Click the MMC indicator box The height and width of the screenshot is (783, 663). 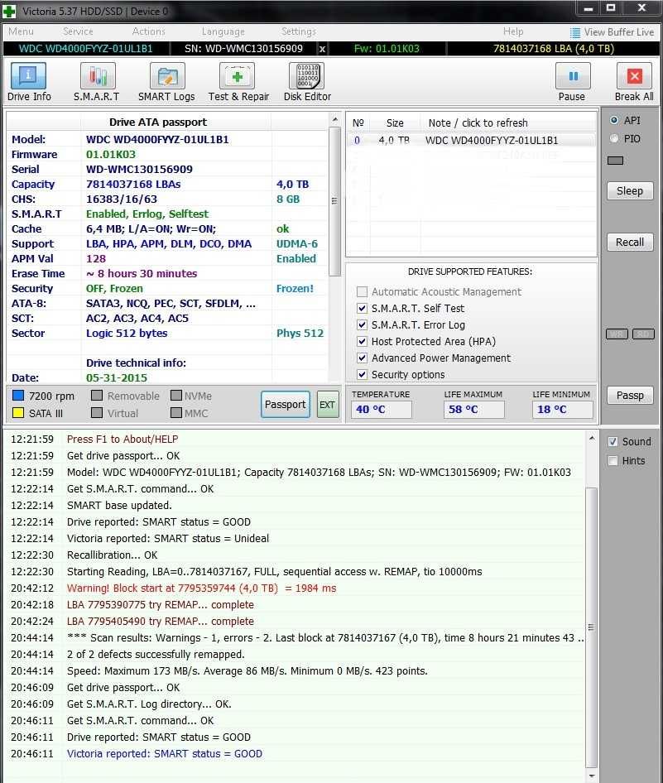pyautogui.click(x=175, y=413)
